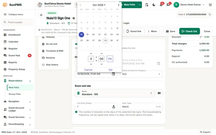216x135 pixels.
Task: Open Property Setup in the sidebar
Action: click(17, 69)
